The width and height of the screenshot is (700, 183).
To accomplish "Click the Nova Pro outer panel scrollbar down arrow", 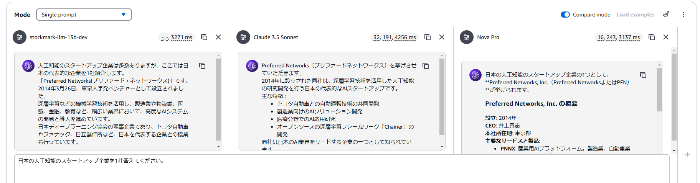I will pyautogui.click(x=674, y=151).
